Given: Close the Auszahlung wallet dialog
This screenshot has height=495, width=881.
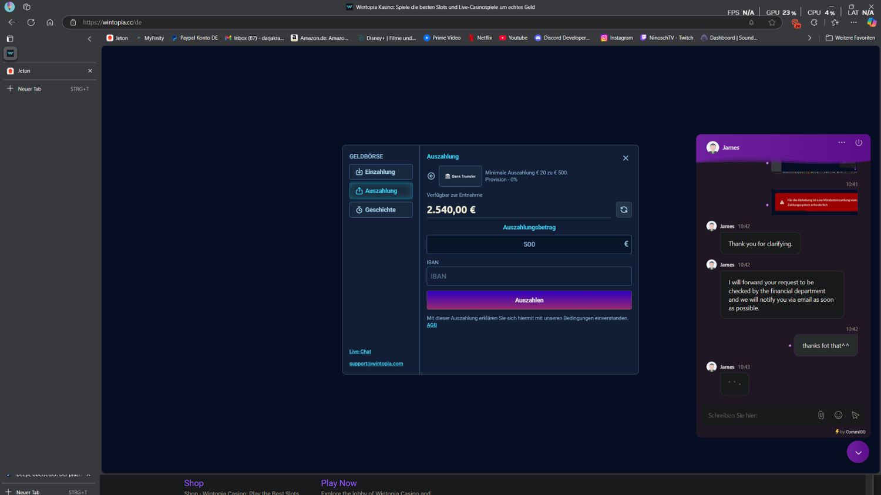Looking at the screenshot, I should [626, 158].
